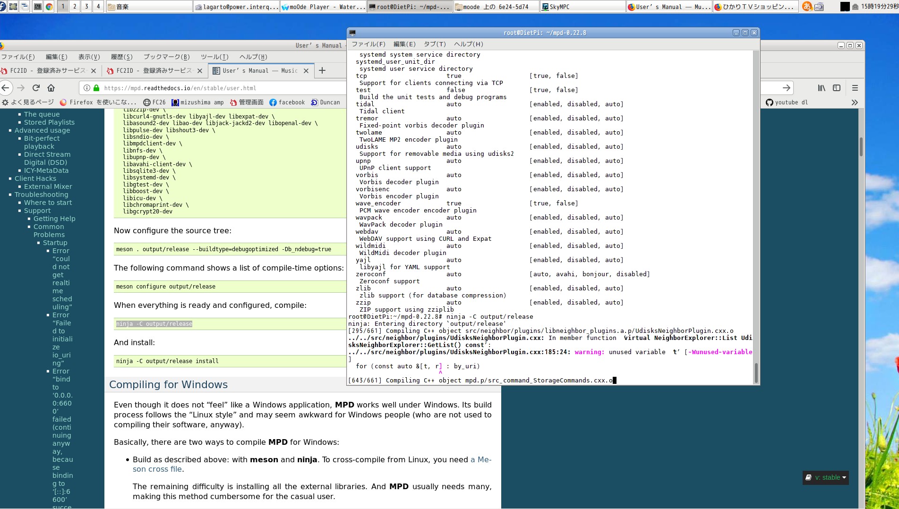Click the page reload icon
The height and width of the screenshot is (509, 899).
point(36,88)
